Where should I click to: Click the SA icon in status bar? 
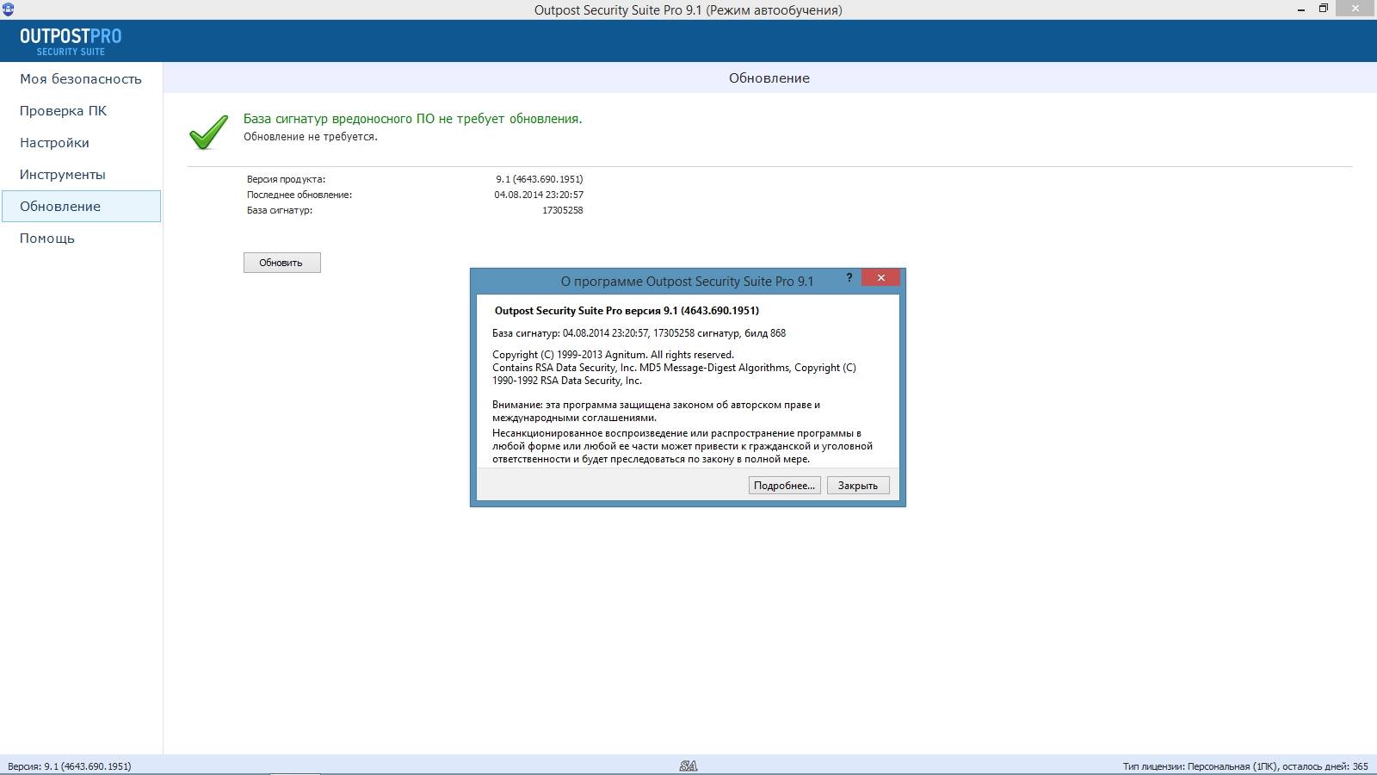(688, 766)
